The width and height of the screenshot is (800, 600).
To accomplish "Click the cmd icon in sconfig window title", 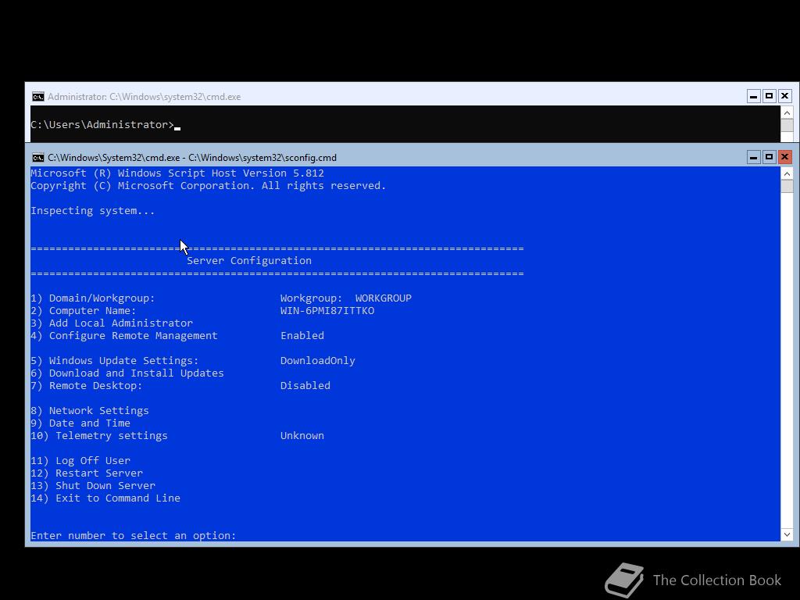I will pos(37,158).
